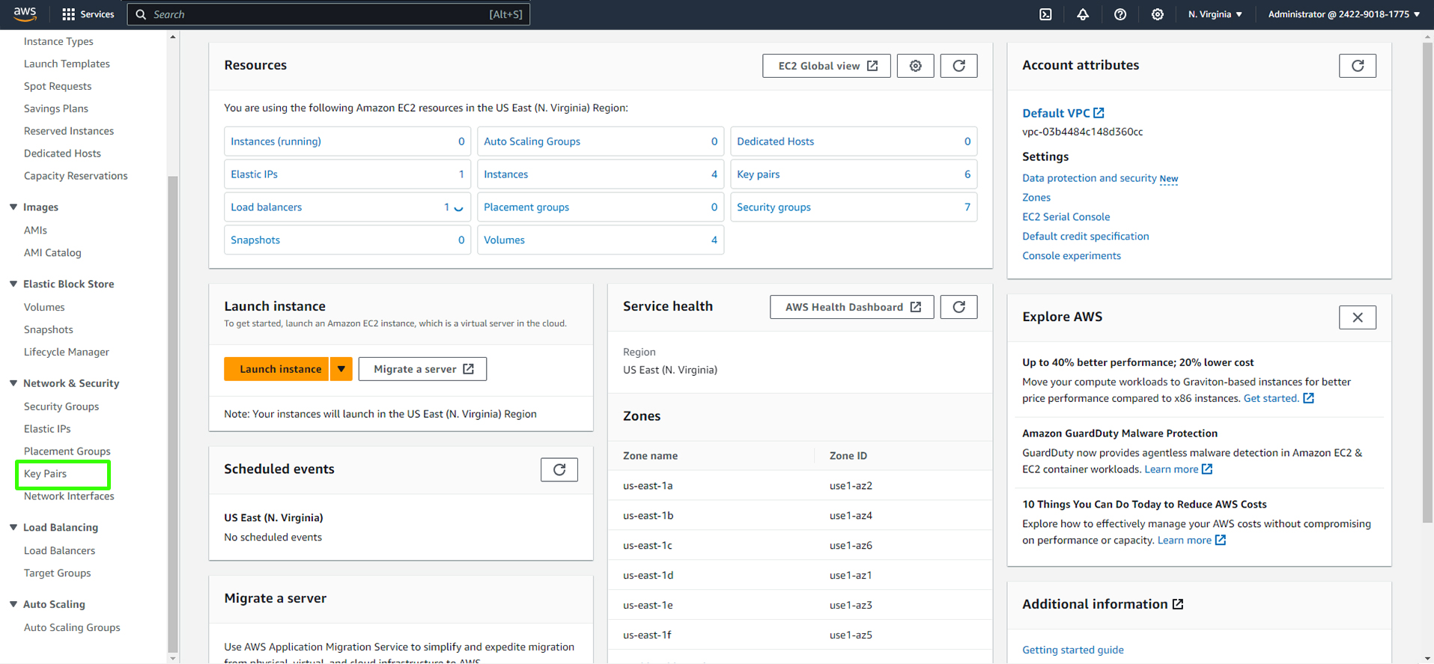The width and height of the screenshot is (1434, 664).
Task: Open EC2 Global view
Action: 827,66
